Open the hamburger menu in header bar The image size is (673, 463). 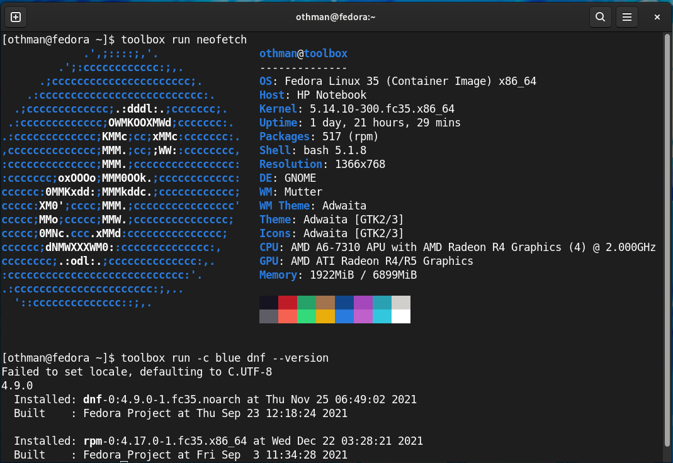626,17
